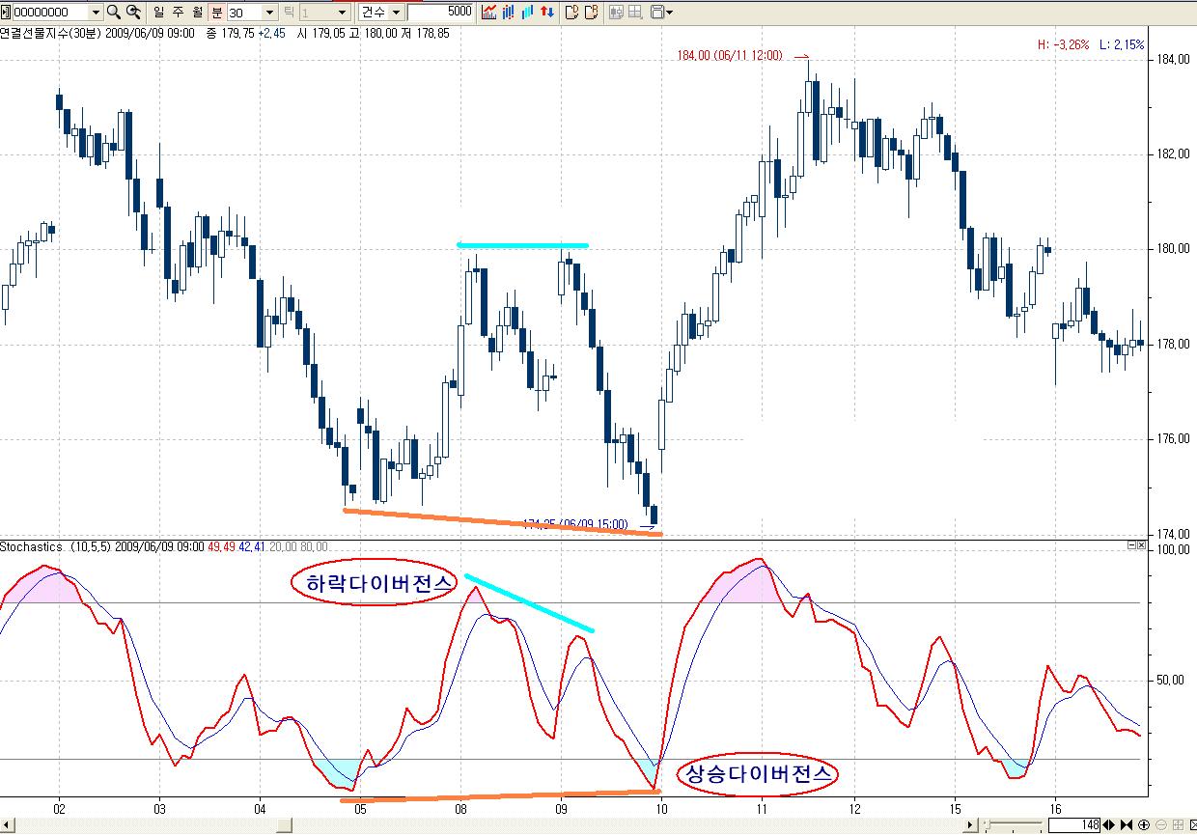Click the second magnifier icon with arrow
The width and height of the screenshot is (1197, 836).
133,12
